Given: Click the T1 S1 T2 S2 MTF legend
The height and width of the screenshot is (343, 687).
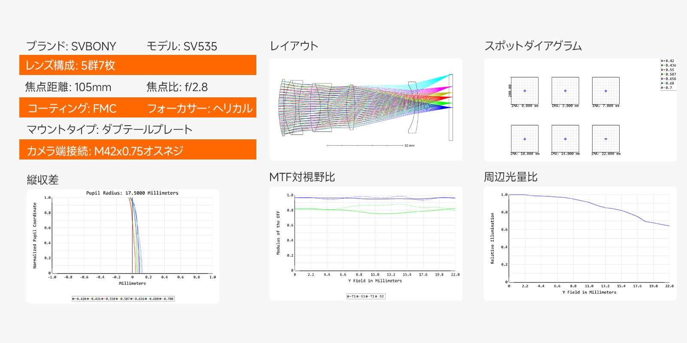Looking at the screenshot, I should pos(366,296).
